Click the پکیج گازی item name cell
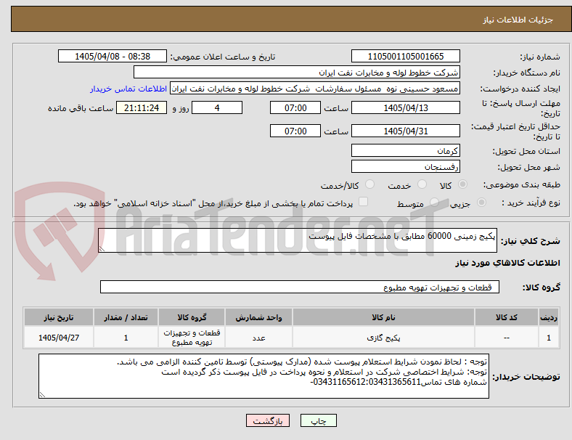The height and width of the screenshot is (440, 572). pyautogui.click(x=383, y=338)
